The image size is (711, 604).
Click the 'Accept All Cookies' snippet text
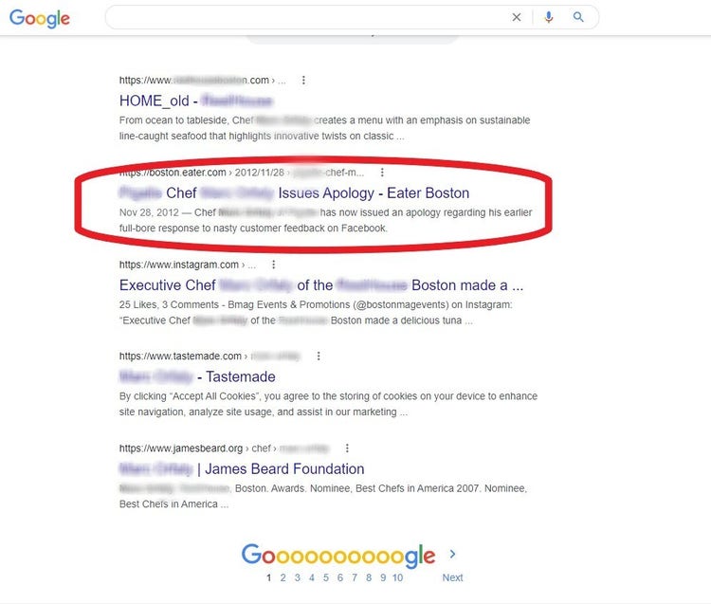click(214, 396)
